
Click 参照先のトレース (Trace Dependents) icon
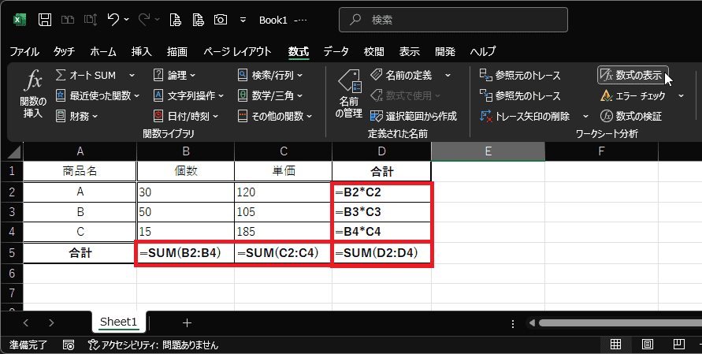[486, 96]
